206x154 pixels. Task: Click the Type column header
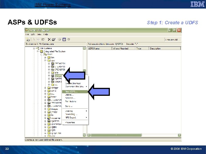pyautogui.click(x=142, y=48)
